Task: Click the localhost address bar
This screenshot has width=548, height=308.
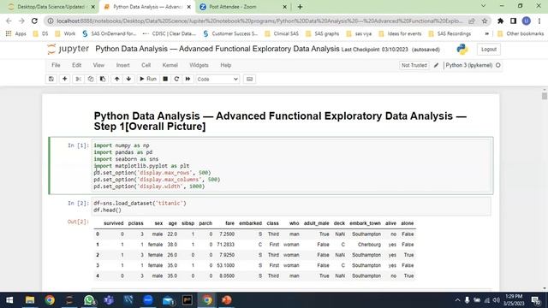Action: 259,21
